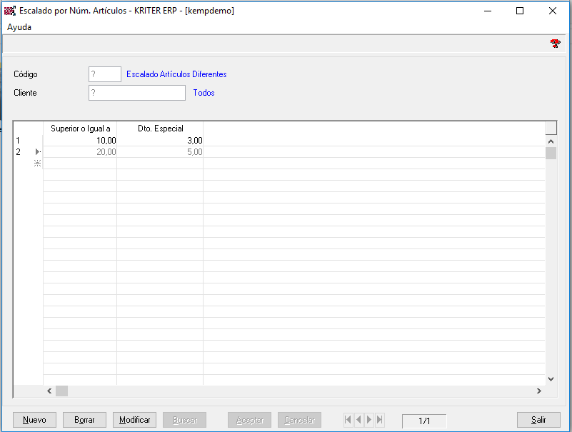The height and width of the screenshot is (432, 572).
Task: Go to the next record
Action: (368, 420)
